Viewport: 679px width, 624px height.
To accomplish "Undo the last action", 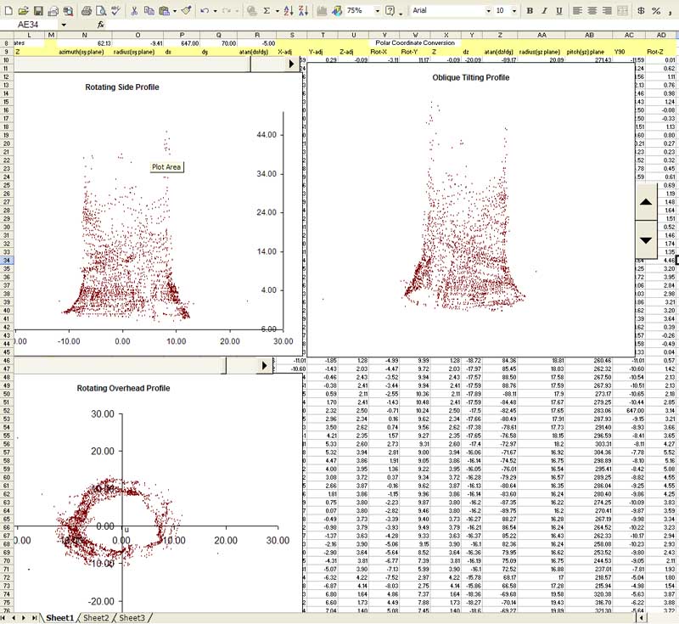I will click(x=205, y=11).
